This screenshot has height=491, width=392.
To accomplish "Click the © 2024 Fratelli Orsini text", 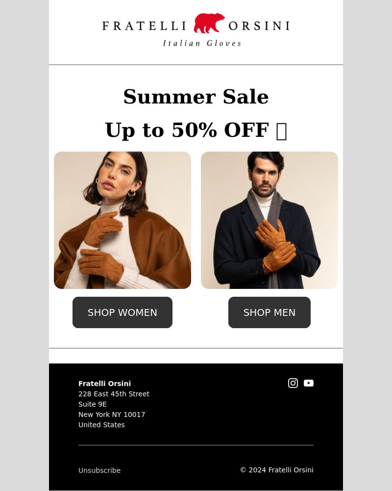I will pos(277,470).
